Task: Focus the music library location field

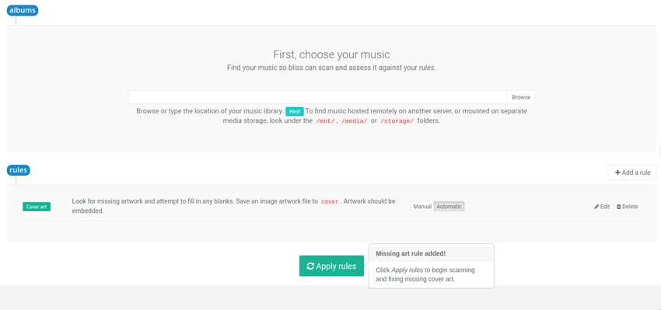Action: tap(317, 97)
